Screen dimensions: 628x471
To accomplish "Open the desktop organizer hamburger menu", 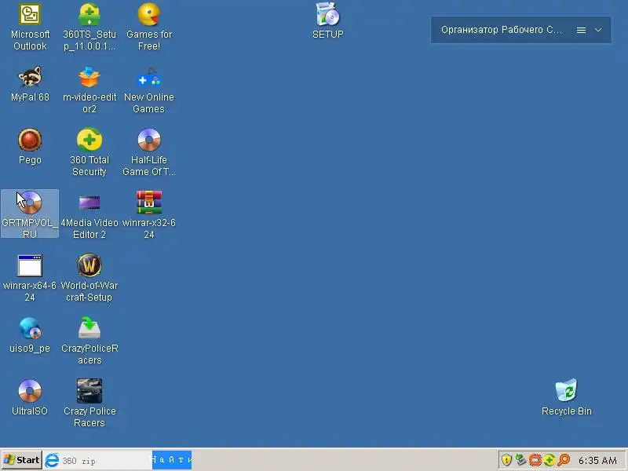I will [581, 30].
